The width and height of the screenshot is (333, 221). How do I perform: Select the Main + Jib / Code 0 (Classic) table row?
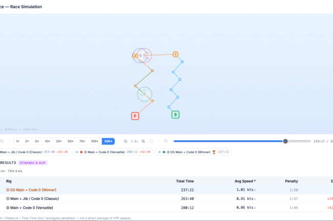(x=167, y=199)
